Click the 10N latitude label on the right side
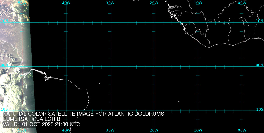 click(x=260, y=21)
